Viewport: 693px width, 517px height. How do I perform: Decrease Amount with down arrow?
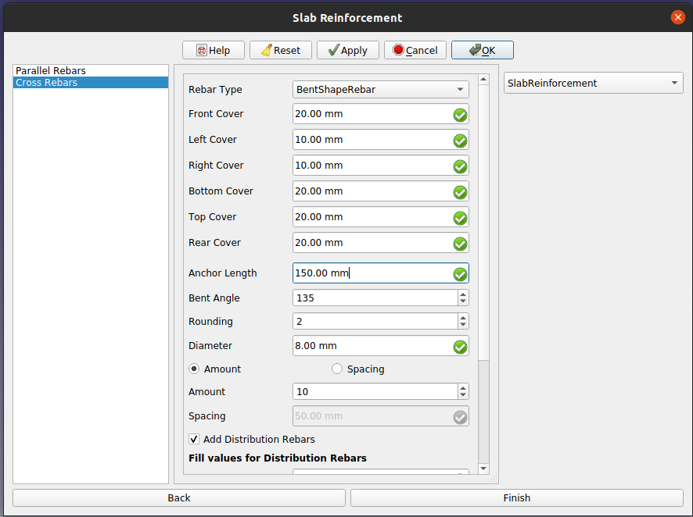(x=463, y=396)
